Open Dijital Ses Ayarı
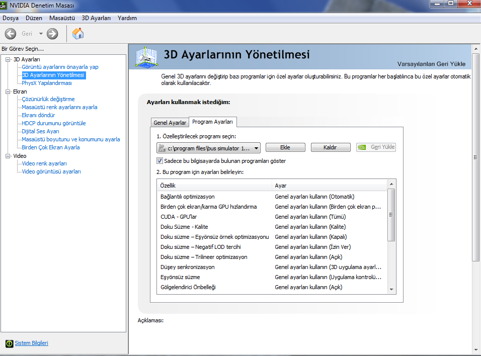481x356 pixels. pos(40,131)
